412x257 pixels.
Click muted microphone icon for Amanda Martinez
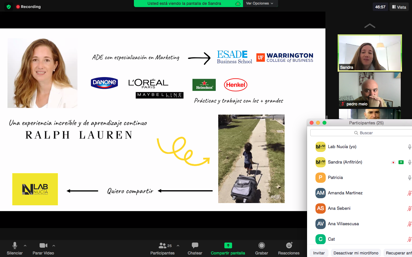409,193
